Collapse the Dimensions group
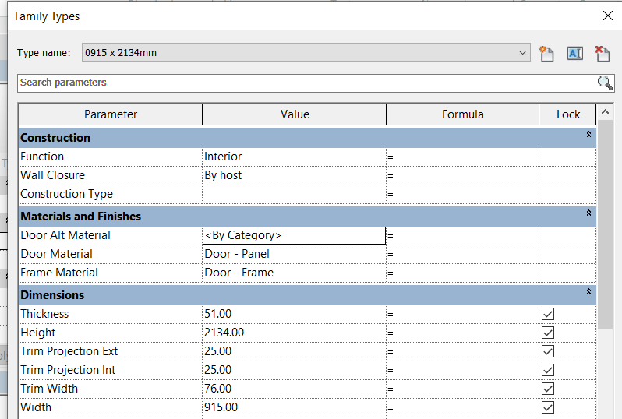The height and width of the screenshot is (419, 622). [588, 291]
